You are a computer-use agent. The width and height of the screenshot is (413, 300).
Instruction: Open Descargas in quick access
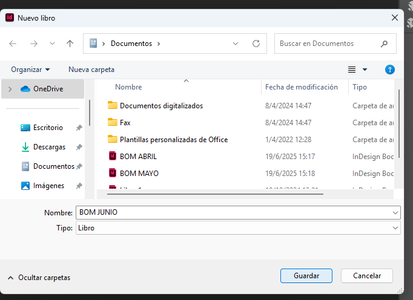point(49,147)
